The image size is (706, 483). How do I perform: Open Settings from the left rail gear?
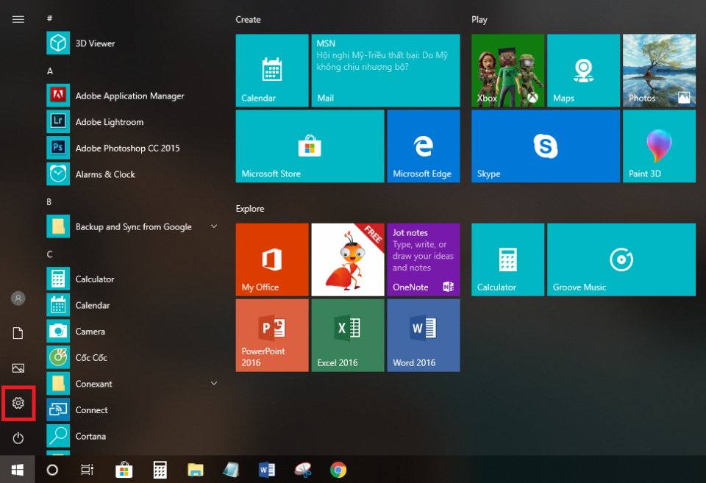coord(18,403)
